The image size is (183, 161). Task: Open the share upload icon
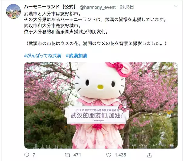click(x=149, y=155)
